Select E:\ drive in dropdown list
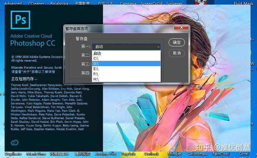Screen dimensions: 257x158 coord(126,69)
